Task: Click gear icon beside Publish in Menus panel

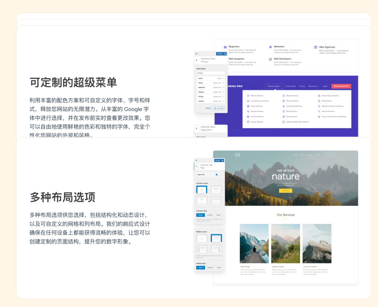Action: [x=225, y=54]
